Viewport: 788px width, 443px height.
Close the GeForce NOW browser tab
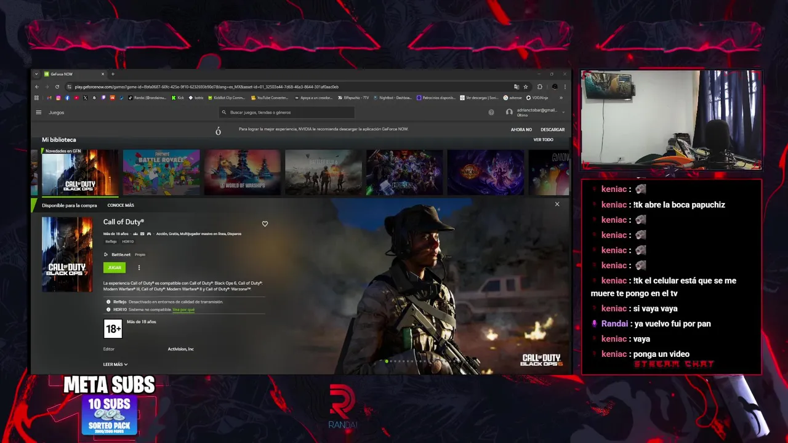tap(103, 74)
